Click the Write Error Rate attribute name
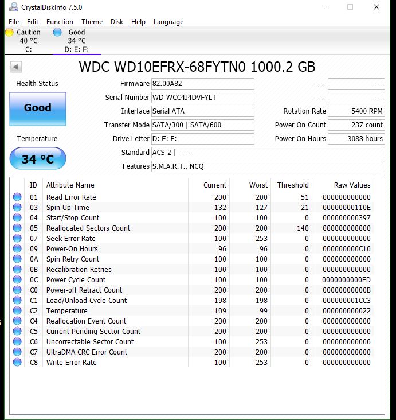Image resolution: width=396 pixels, height=420 pixels. pos(72,363)
